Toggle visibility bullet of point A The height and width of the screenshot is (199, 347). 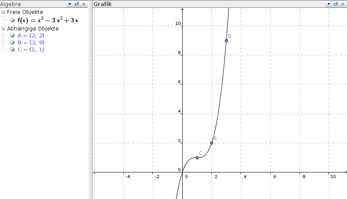point(13,36)
